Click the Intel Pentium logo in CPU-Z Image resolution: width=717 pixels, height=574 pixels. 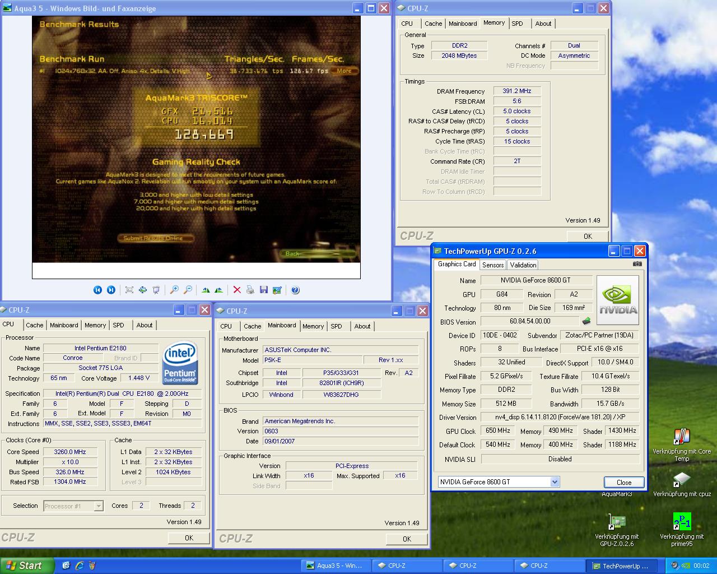pos(180,363)
